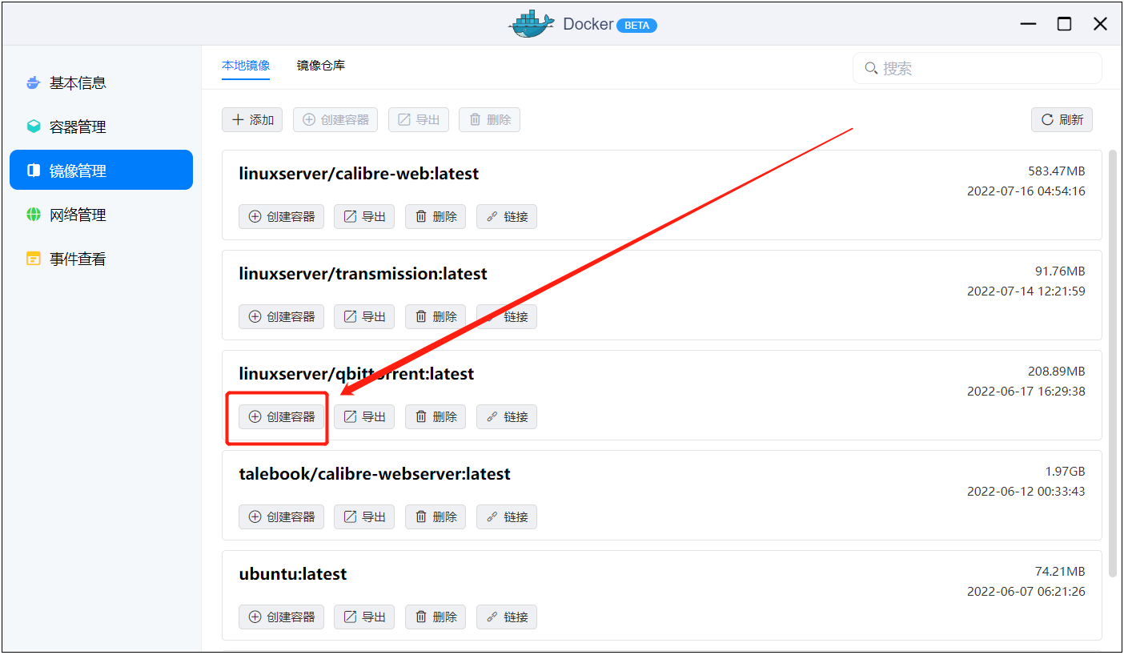This screenshot has height=655, width=1124.
Task: Open link for linuxserver/transmission image
Action: click(x=507, y=317)
